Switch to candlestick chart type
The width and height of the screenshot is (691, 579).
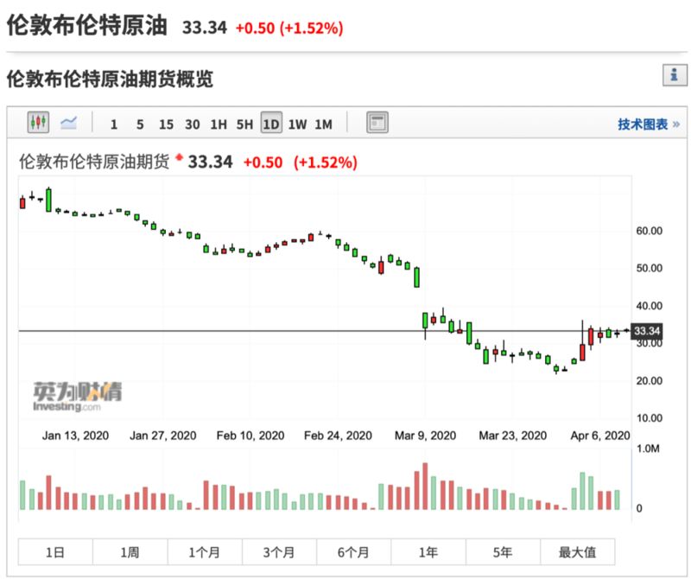(x=38, y=122)
